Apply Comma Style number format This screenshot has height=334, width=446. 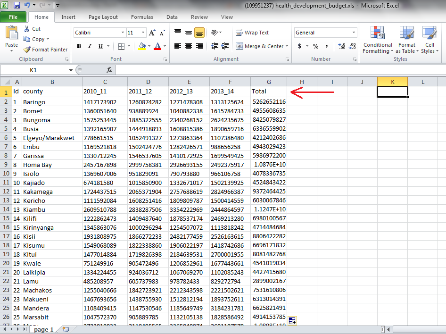[327, 46]
